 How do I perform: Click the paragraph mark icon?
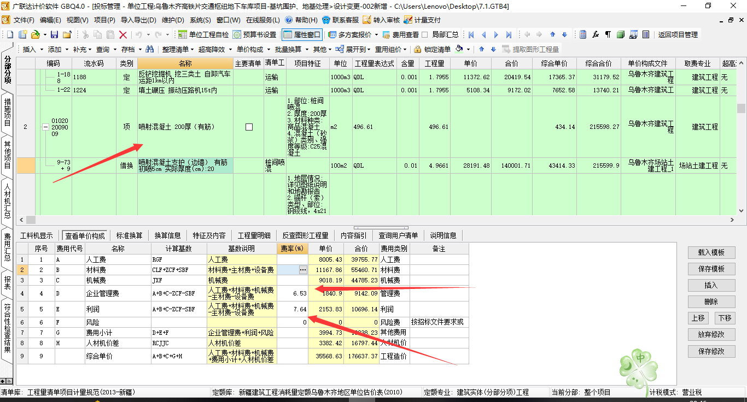608,34
